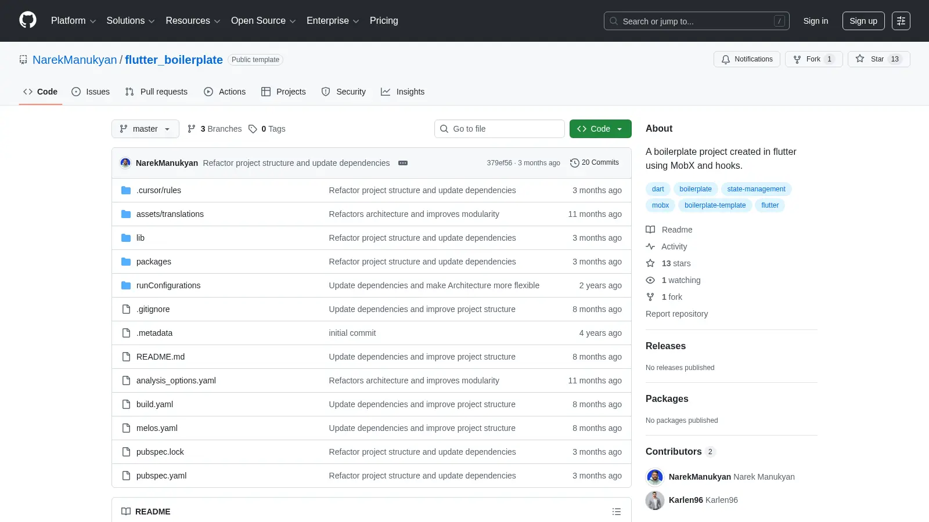Click NarekManukyan avatar in commit bar
929x522 pixels.
click(125, 163)
